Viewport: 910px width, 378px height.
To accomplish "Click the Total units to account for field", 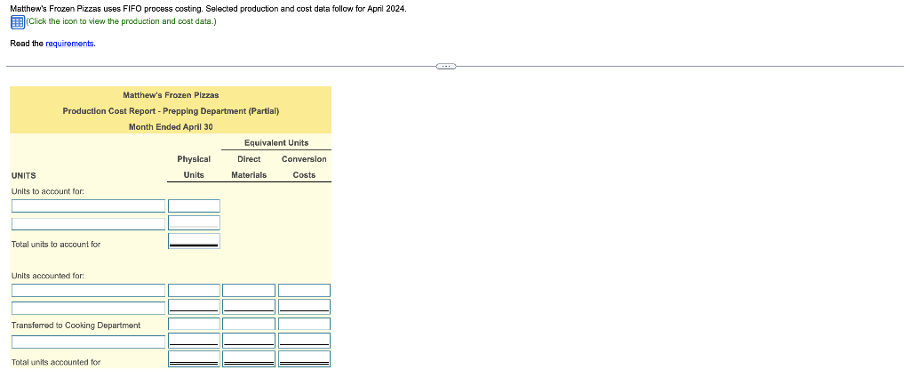I will [x=194, y=242].
